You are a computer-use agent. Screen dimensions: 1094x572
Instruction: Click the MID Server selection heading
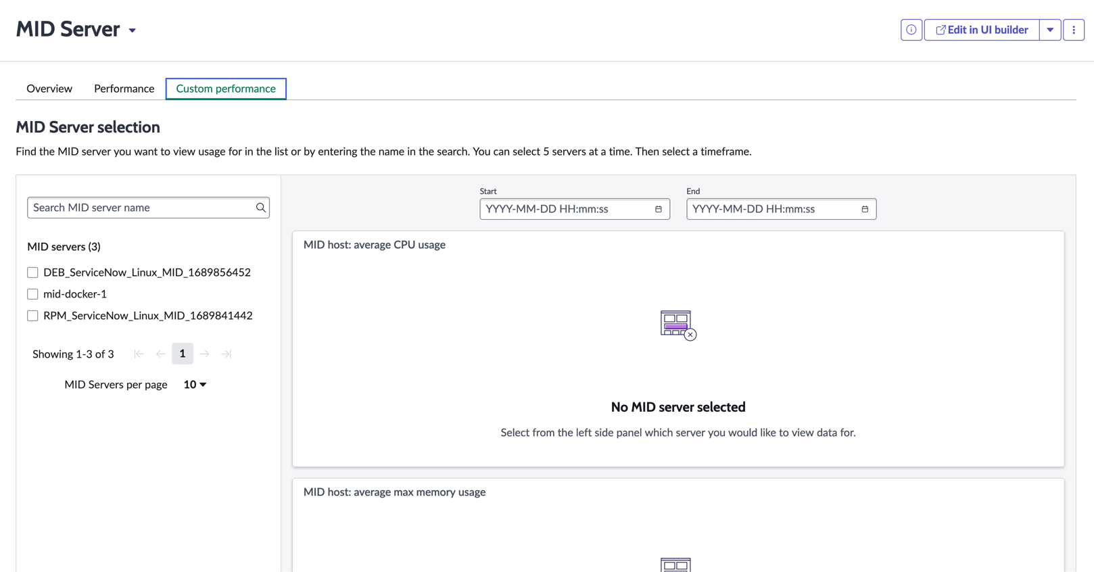click(88, 127)
